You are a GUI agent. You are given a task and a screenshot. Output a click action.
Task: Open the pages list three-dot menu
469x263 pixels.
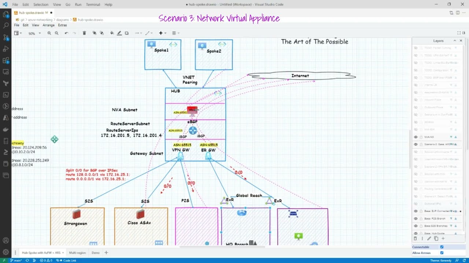15,253
